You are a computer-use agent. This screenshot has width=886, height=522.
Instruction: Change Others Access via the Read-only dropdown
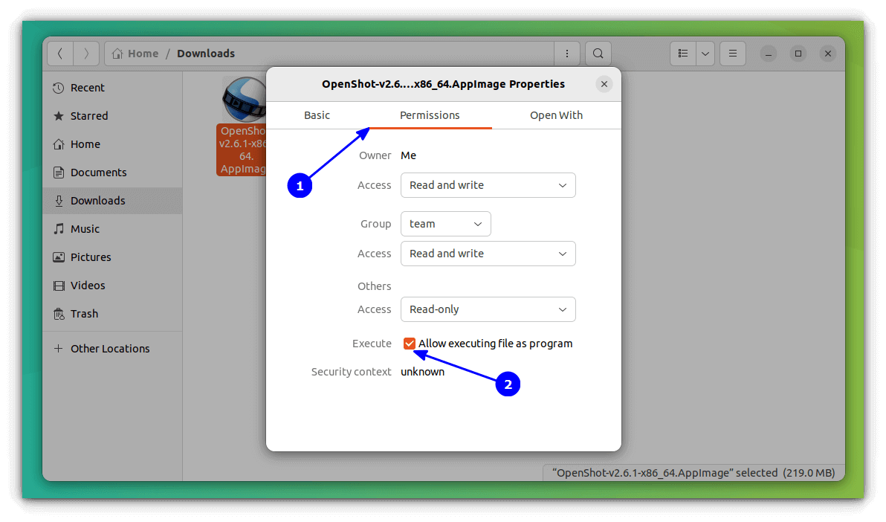coord(488,309)
